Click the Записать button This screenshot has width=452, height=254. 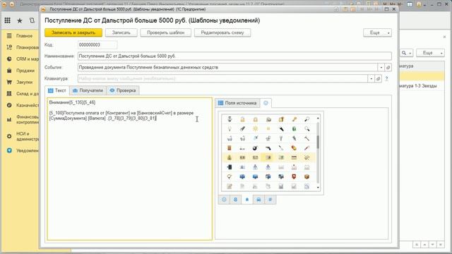(x=121, y=32)
